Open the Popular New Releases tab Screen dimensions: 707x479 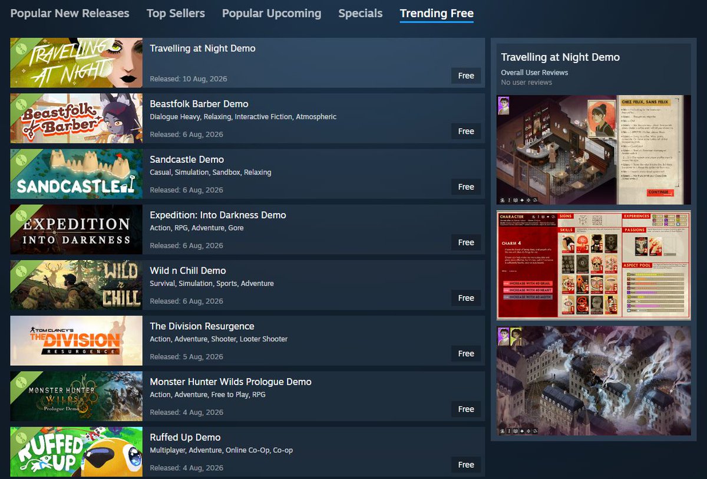tap(70, 13)
